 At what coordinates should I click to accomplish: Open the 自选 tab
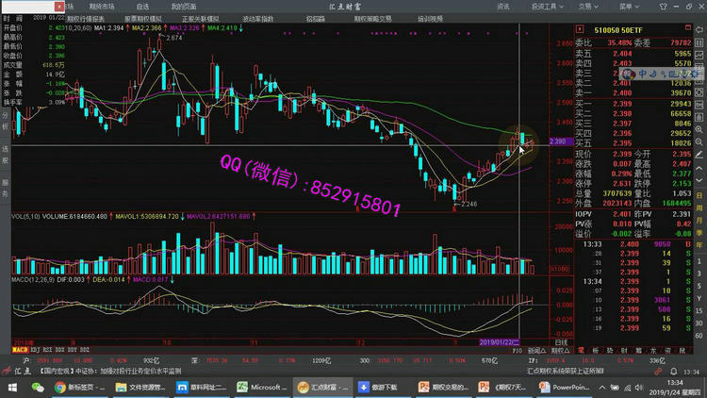141,7
